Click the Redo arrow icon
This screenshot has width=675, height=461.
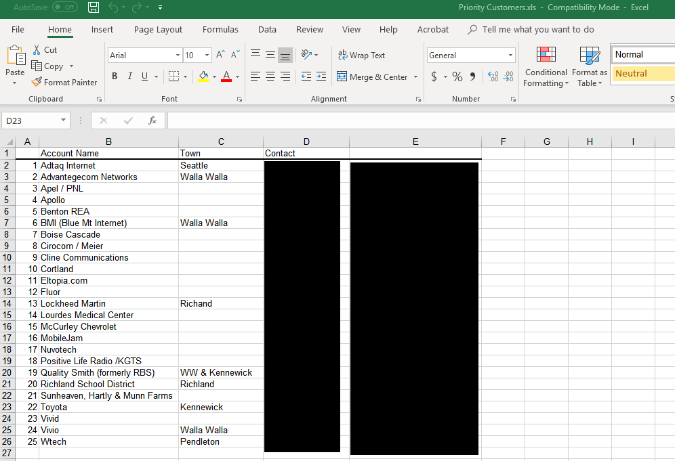click(137, 7)
